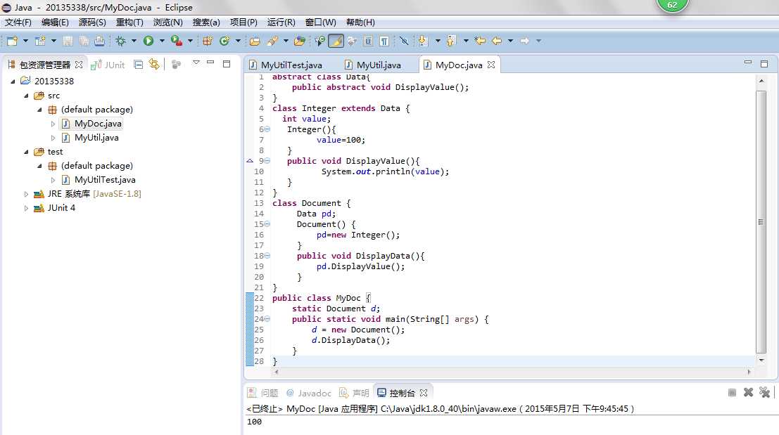Click the greyed Forward navigation arrow
Viewport: 779px width, 435px height.
[x=525, y=41]
